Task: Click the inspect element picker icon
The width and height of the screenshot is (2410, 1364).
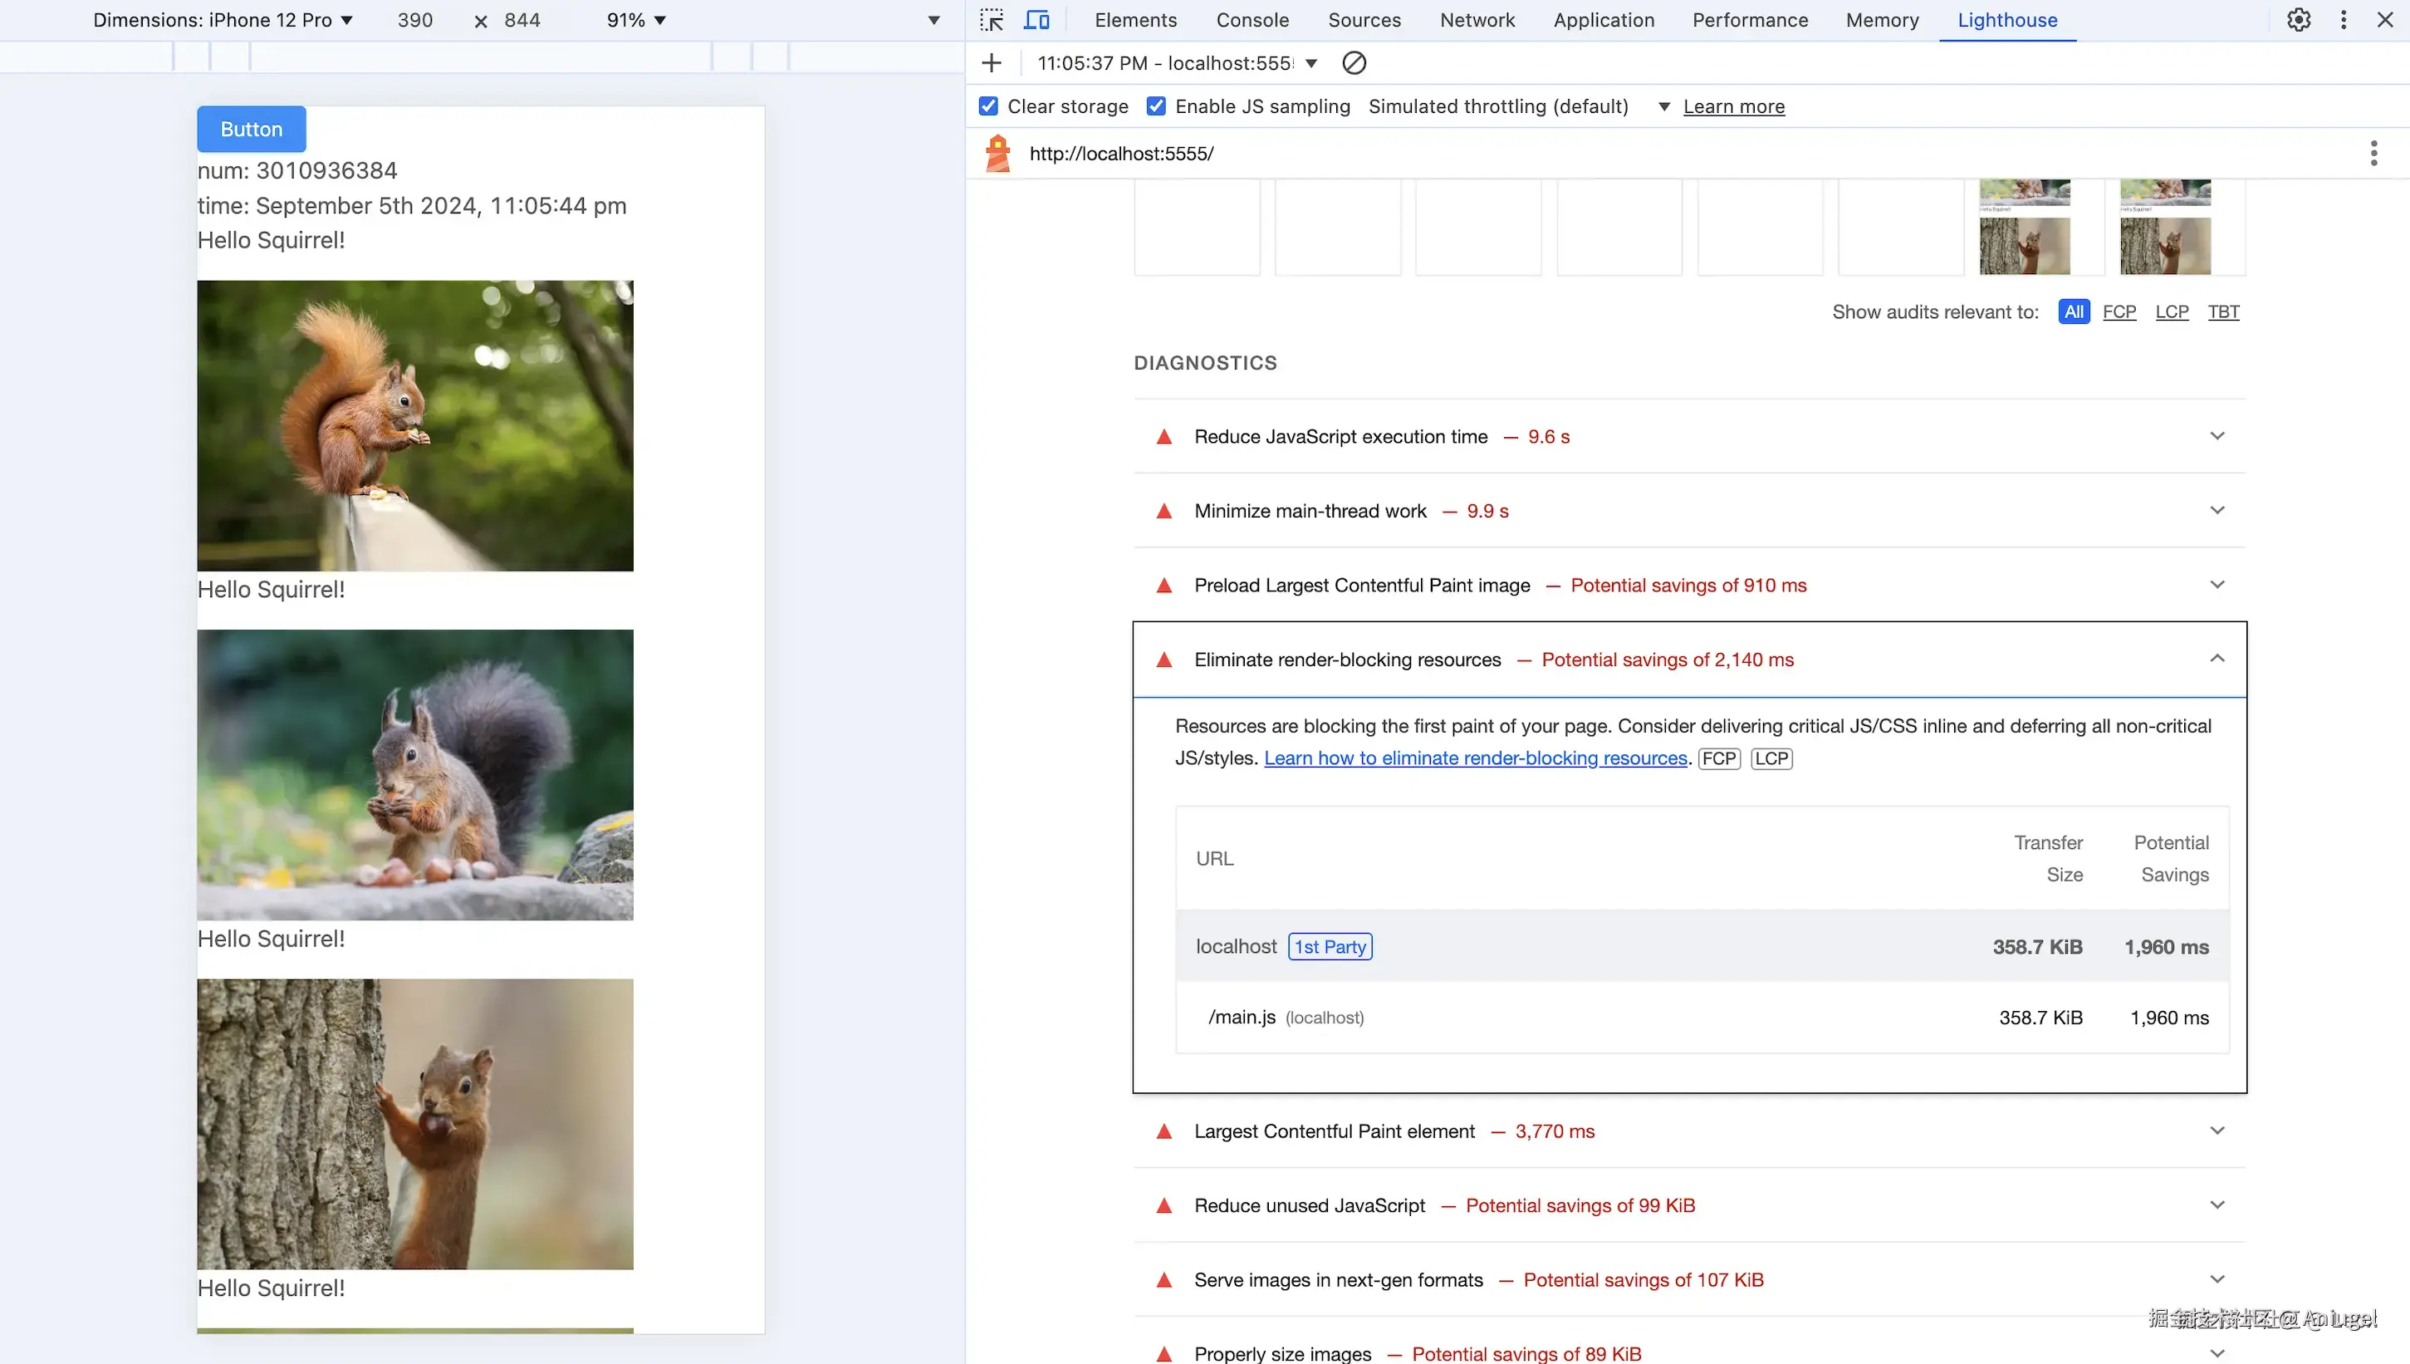Action: [x=992, y=20]
